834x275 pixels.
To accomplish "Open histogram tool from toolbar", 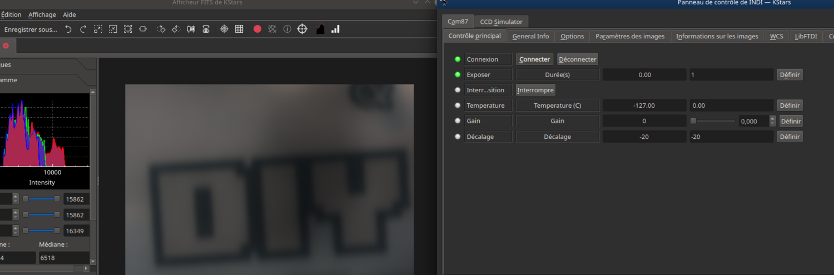I will pos(320,29).
